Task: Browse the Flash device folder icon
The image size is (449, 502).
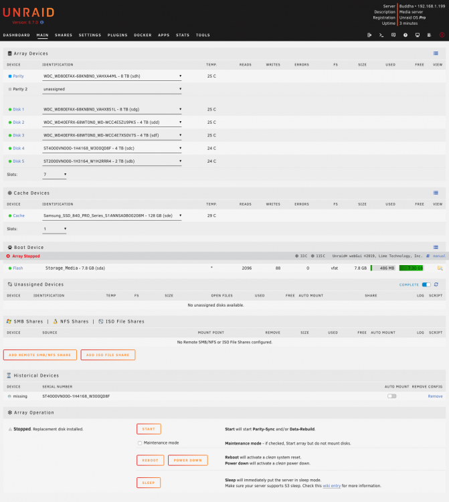Action: pyautogui.click(x=440, y=268)
